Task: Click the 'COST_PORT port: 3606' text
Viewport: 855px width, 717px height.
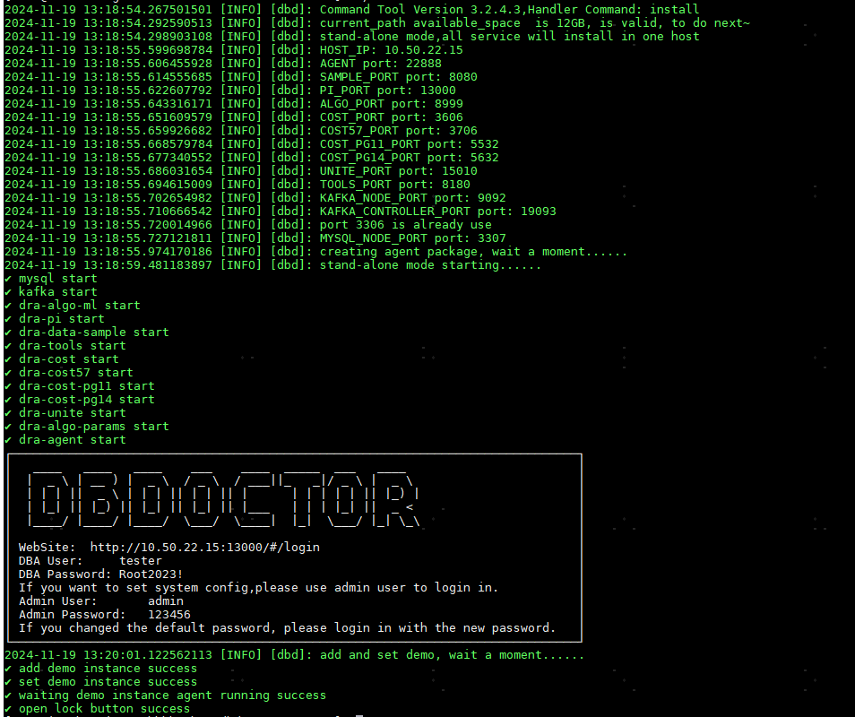Action: pos(391,117)
